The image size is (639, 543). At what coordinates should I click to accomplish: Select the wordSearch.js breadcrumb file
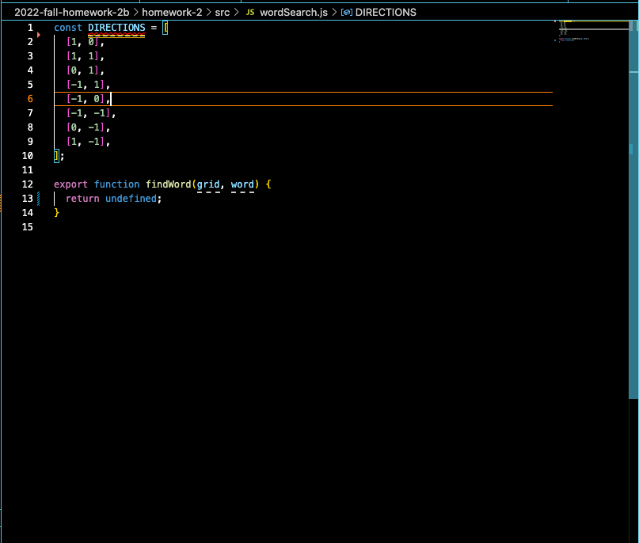click(x=294, y=12)
